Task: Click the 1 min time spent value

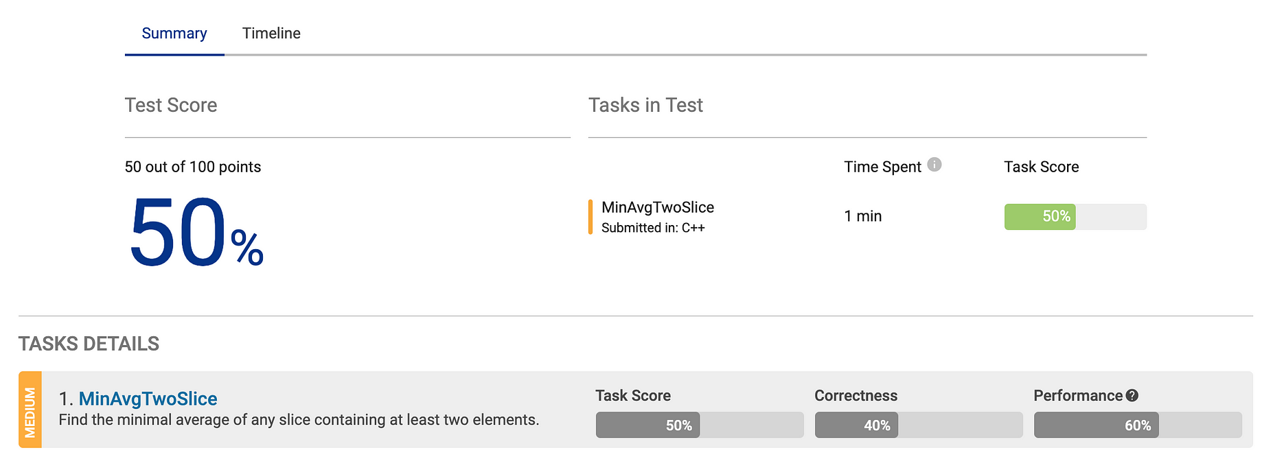Action: tap(863, 216)
